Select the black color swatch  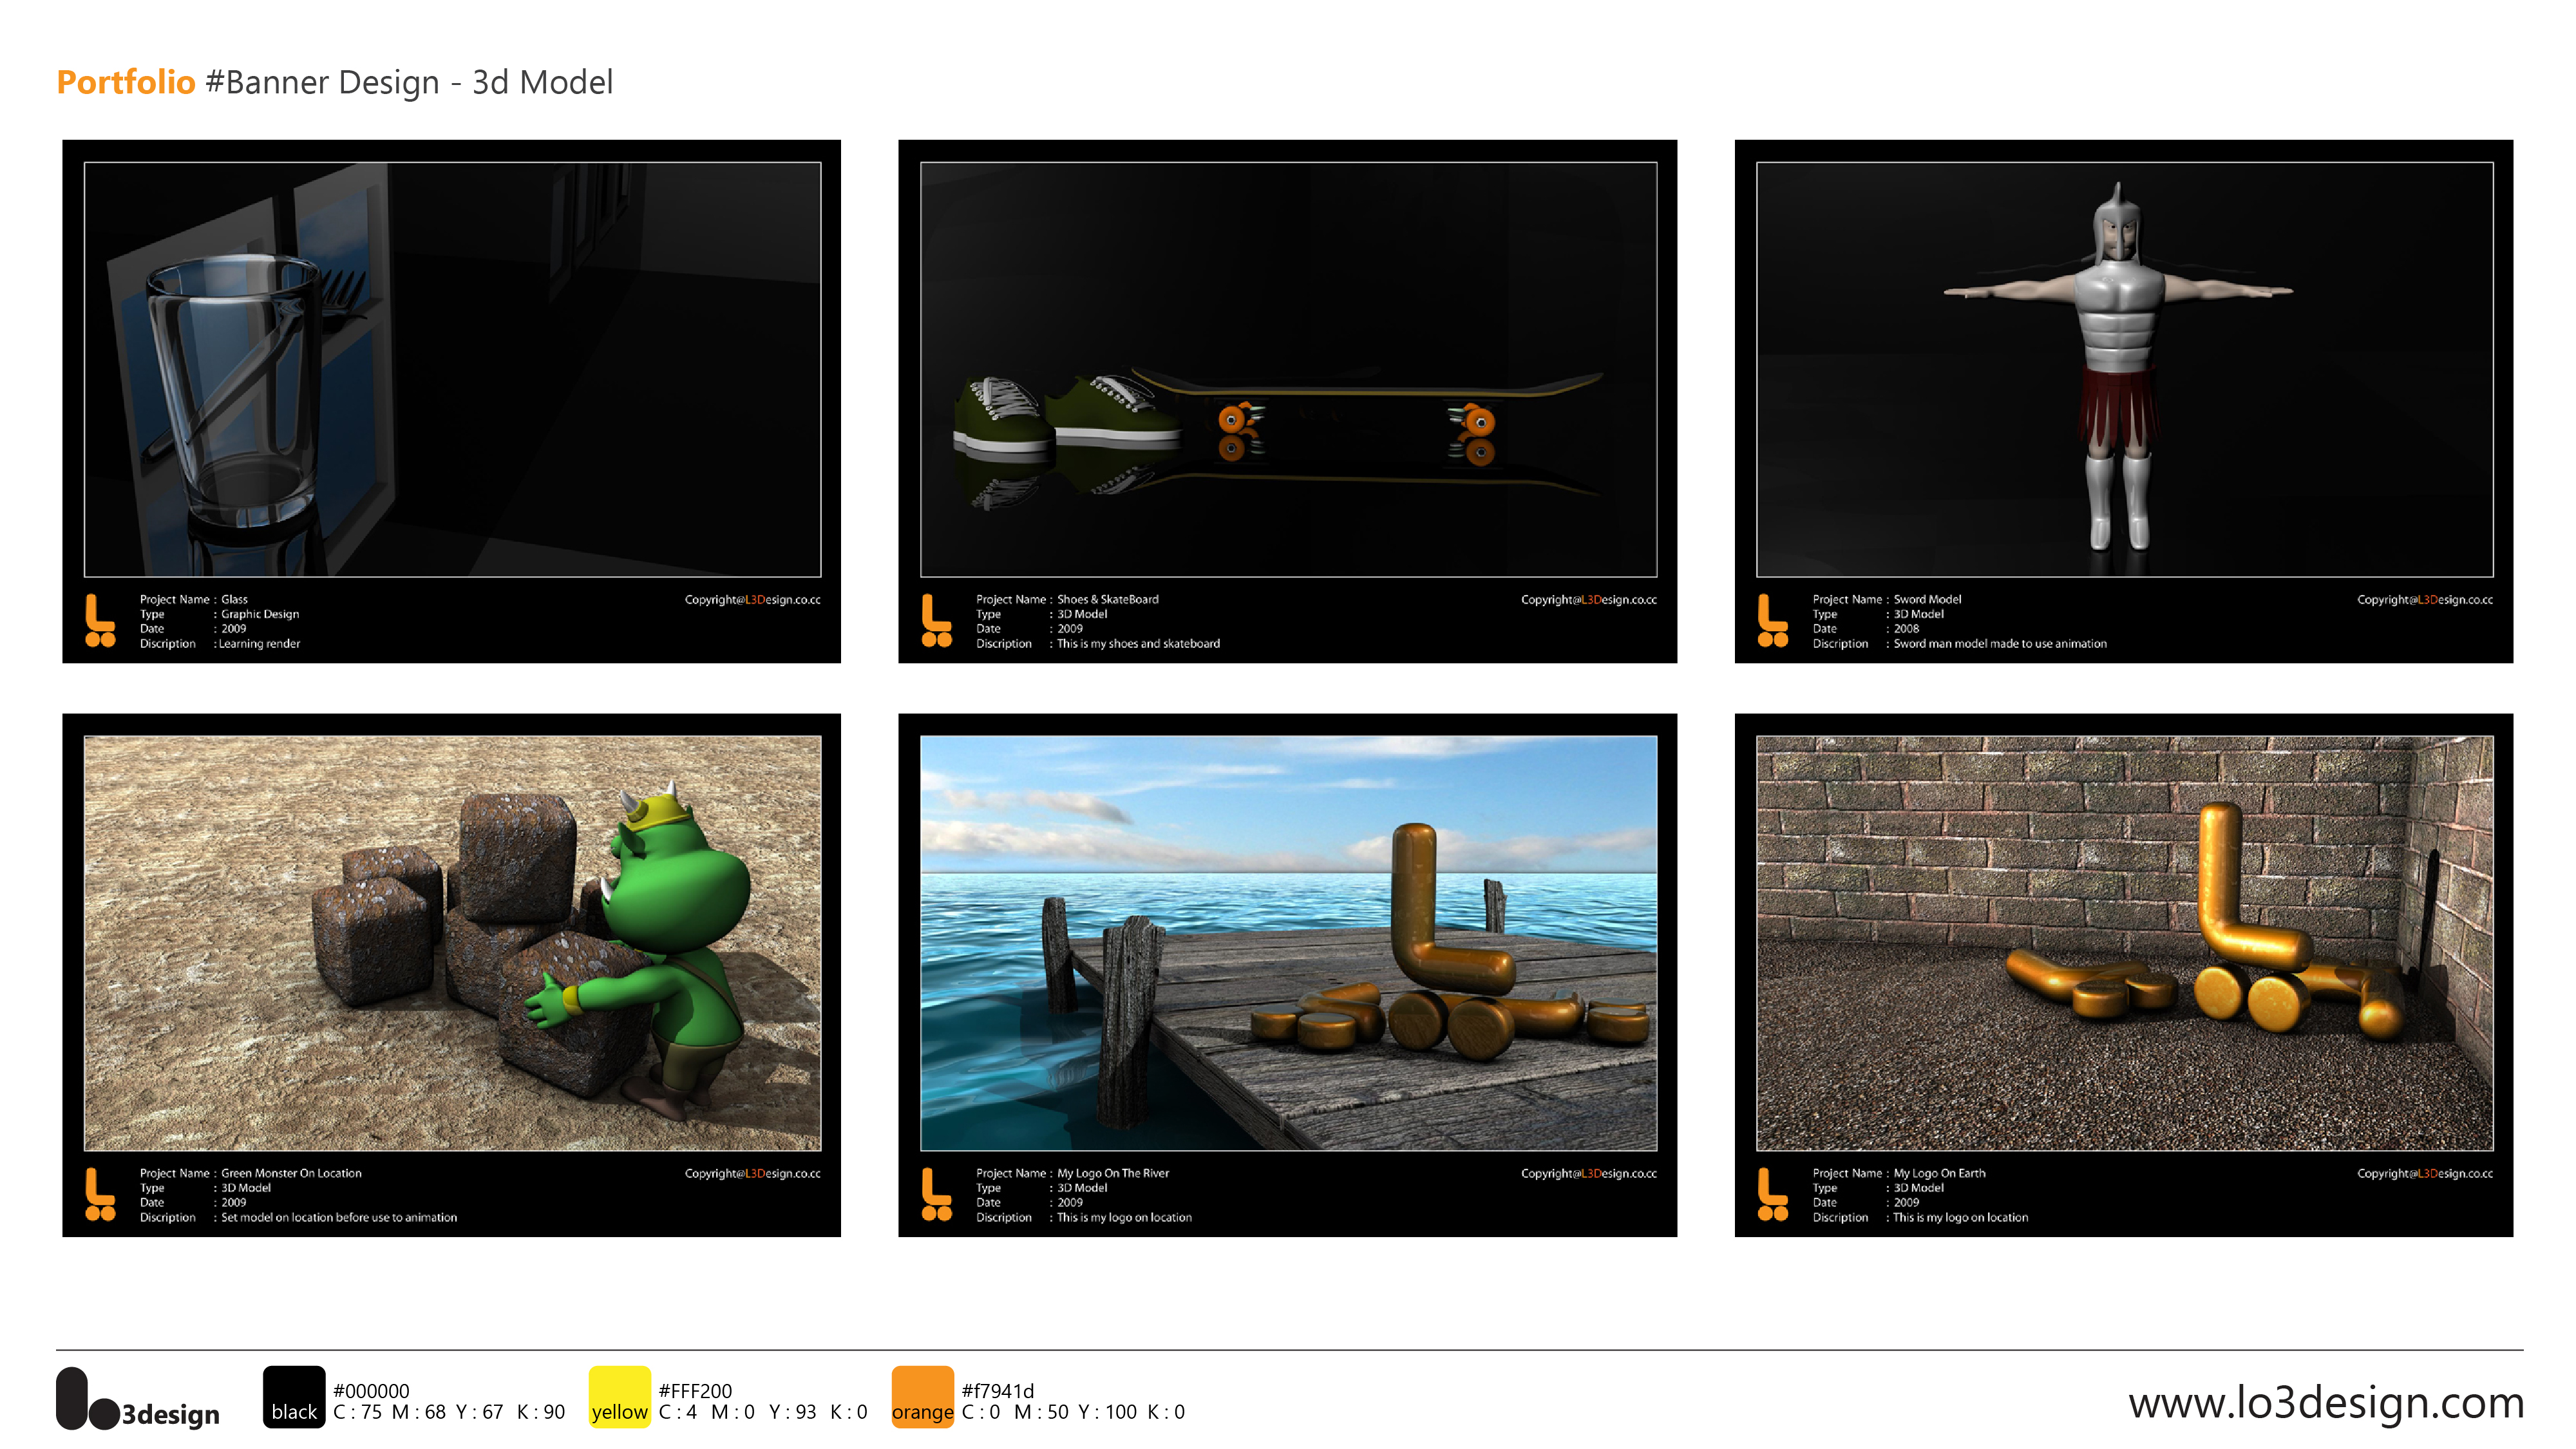click(x=294, y=1396)
